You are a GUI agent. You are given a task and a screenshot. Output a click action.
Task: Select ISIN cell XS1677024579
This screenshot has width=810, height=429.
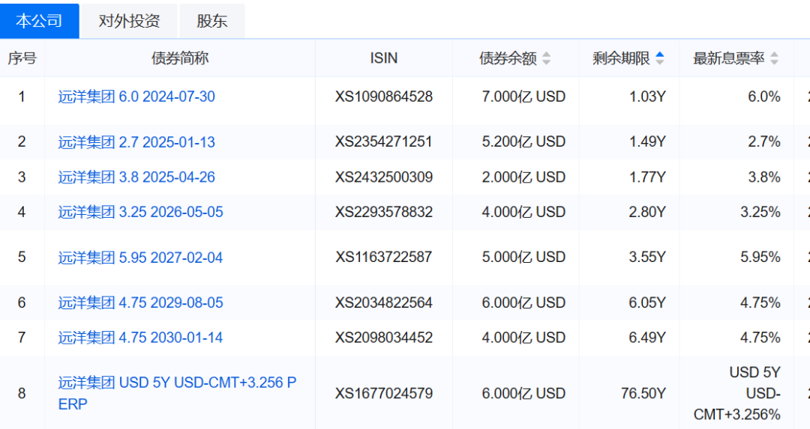pos(384,393)
